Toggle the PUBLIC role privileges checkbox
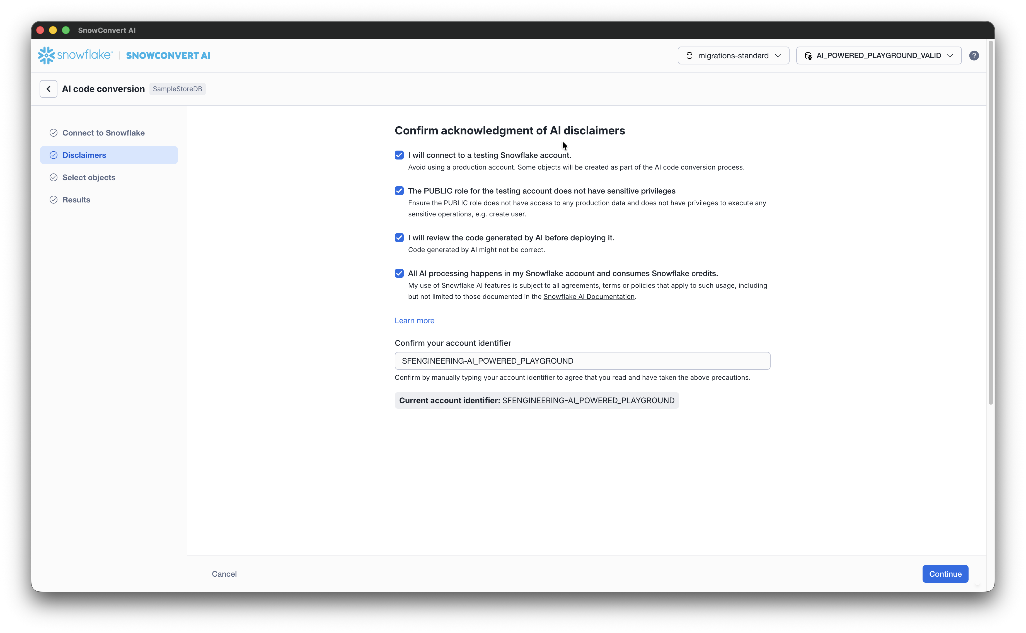This screenshot has width=1026, height=633. [x=399, y=191]
